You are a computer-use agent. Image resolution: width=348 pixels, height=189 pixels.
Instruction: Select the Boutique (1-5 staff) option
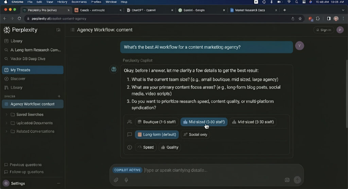tap(157, 122)
